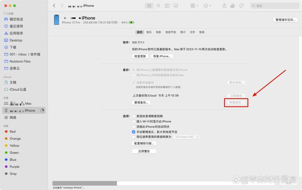302x190 pixels.
Task: Select the Orange tag in sidebar
Action: coord(13,139)
